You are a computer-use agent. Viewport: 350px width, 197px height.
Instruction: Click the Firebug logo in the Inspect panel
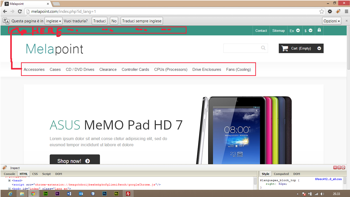[4, 168]
